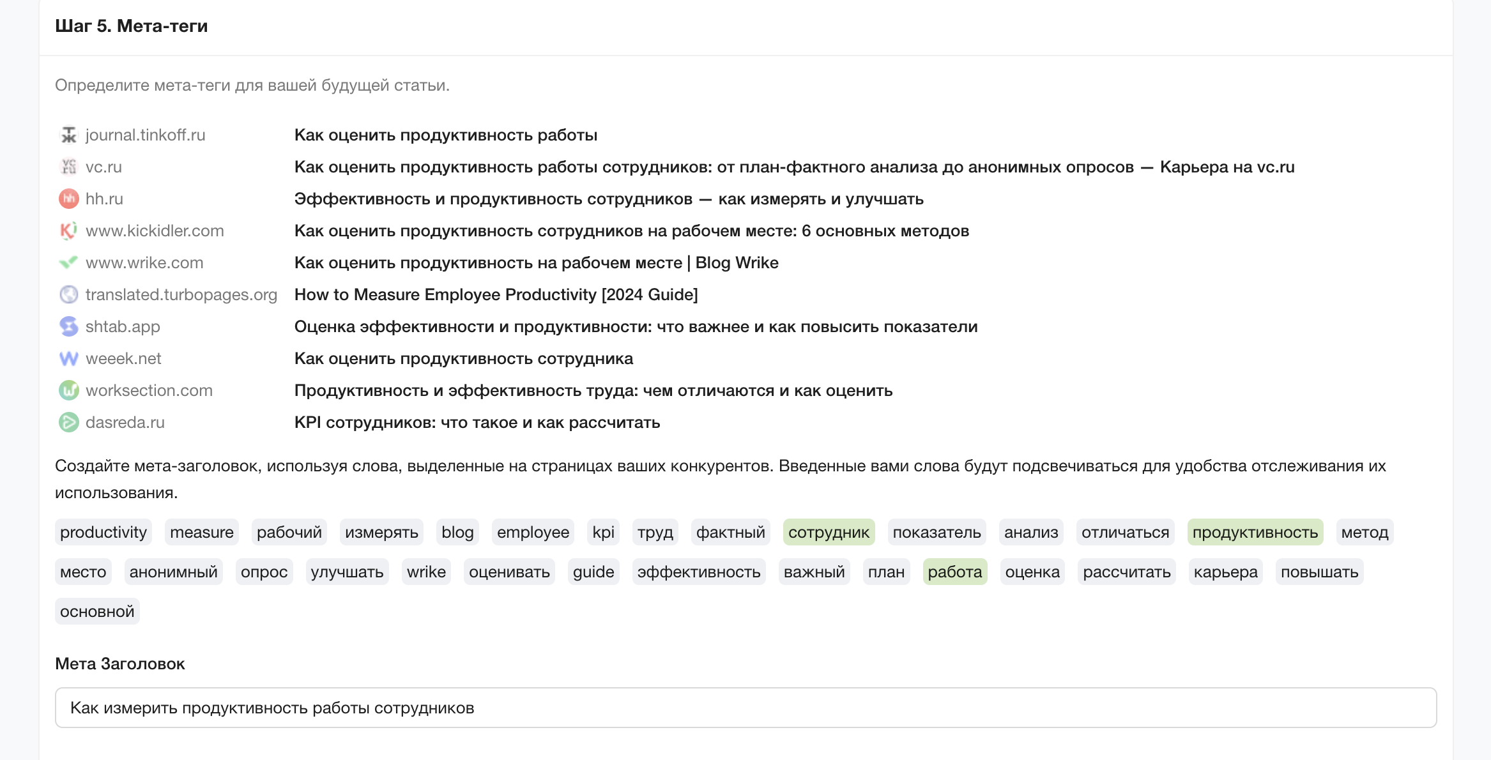The height and width of the screenshot is (760, 1491).
Task: Click the green Wrike checkmark favicon
Action: pos(68,262)
